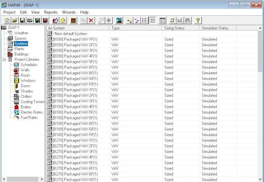The width and height of the screenshot is (264, 182).
Task: Click the tree panel scroll left arrow
Action: 4,179
